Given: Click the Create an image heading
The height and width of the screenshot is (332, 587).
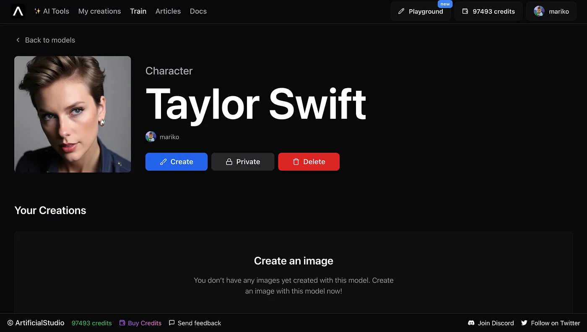Looking at the screenshot, I should coord(293,261).
